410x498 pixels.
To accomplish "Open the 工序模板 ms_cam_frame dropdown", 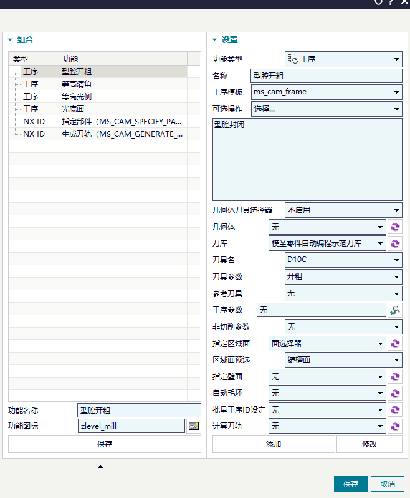I will (x=327, y=92).
